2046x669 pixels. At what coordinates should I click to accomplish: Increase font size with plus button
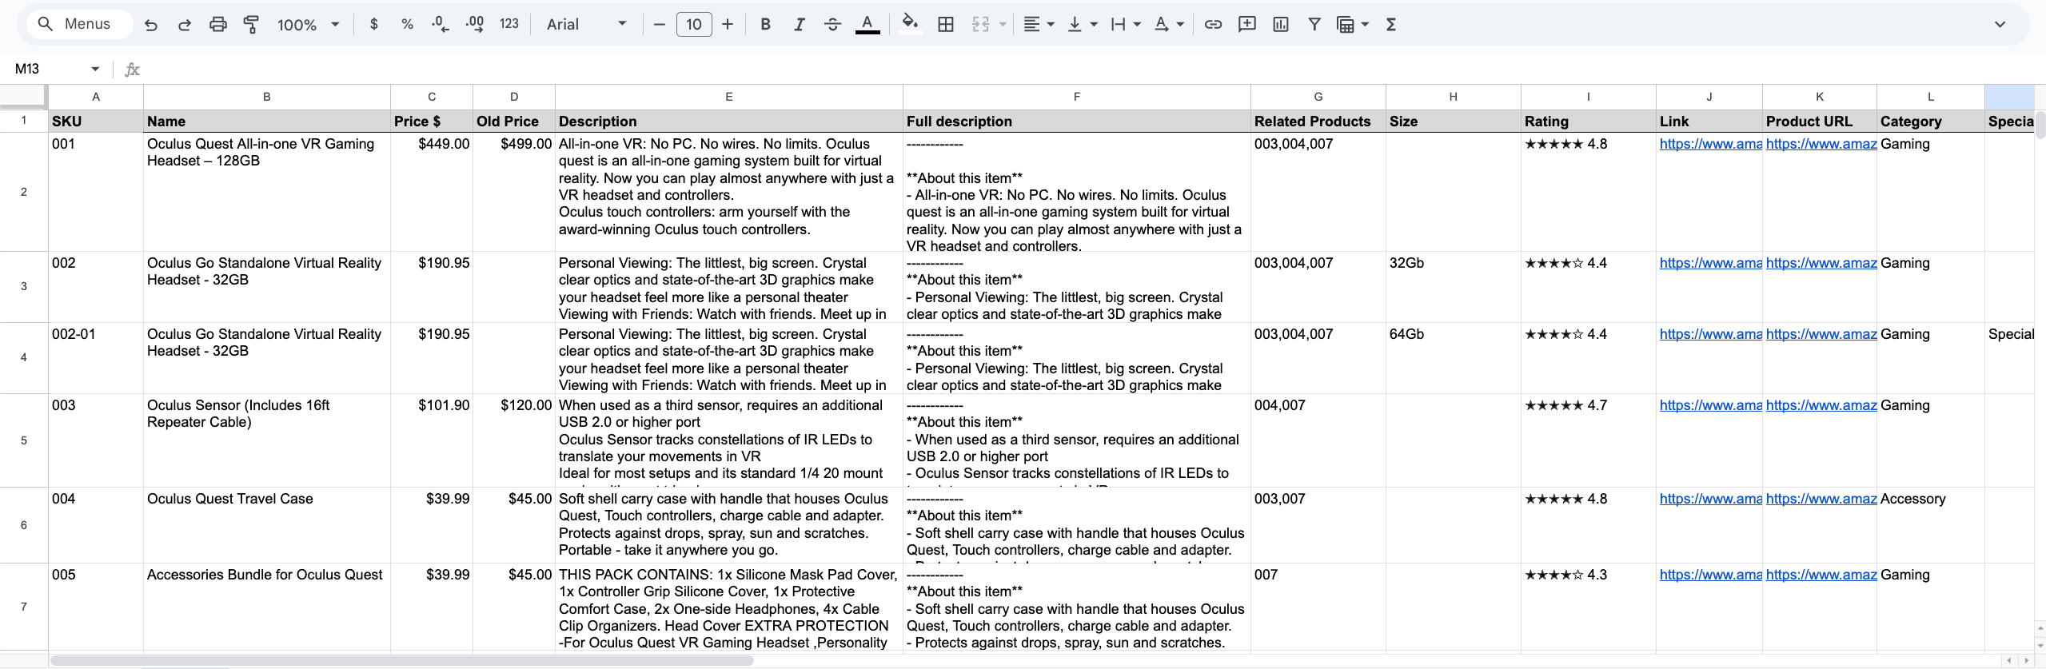pos(728,25)
